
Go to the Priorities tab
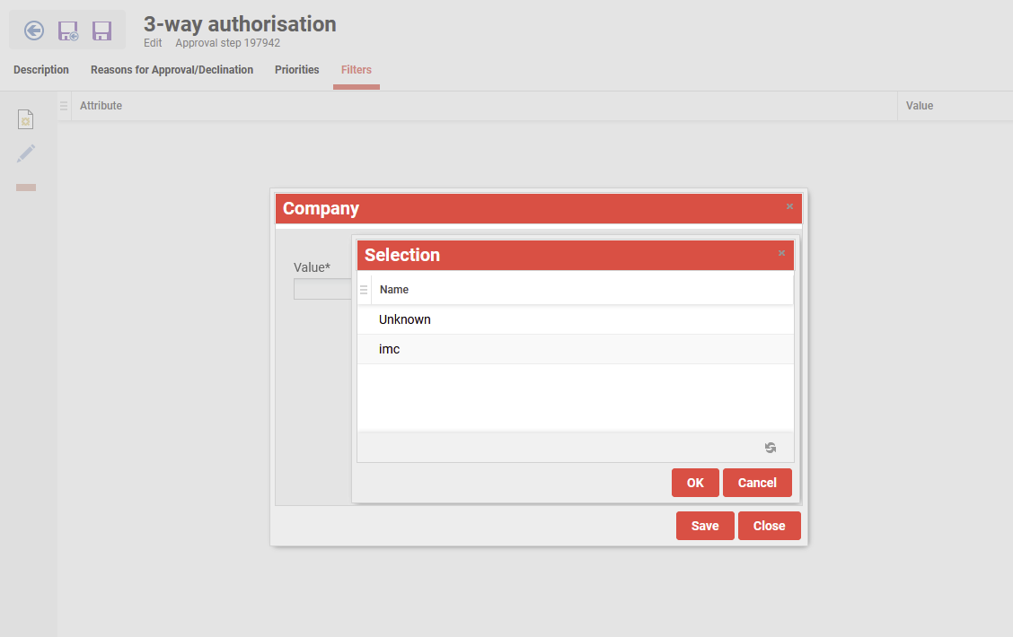pyautogui.click(x=297, y=70)
